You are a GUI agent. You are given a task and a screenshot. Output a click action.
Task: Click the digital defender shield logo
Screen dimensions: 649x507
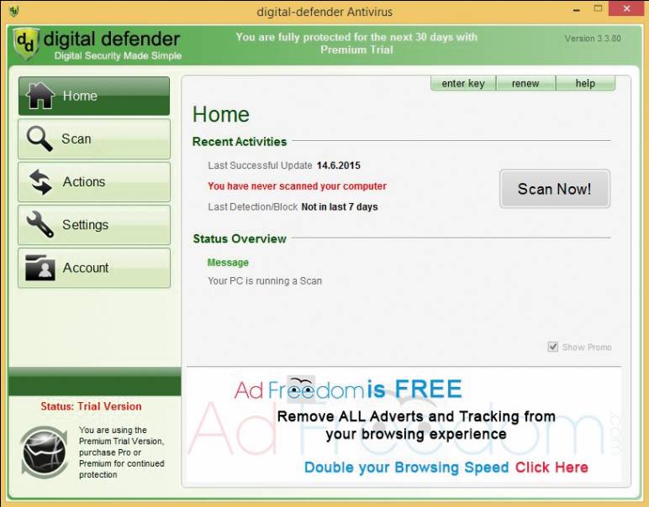tap(26, 44)
